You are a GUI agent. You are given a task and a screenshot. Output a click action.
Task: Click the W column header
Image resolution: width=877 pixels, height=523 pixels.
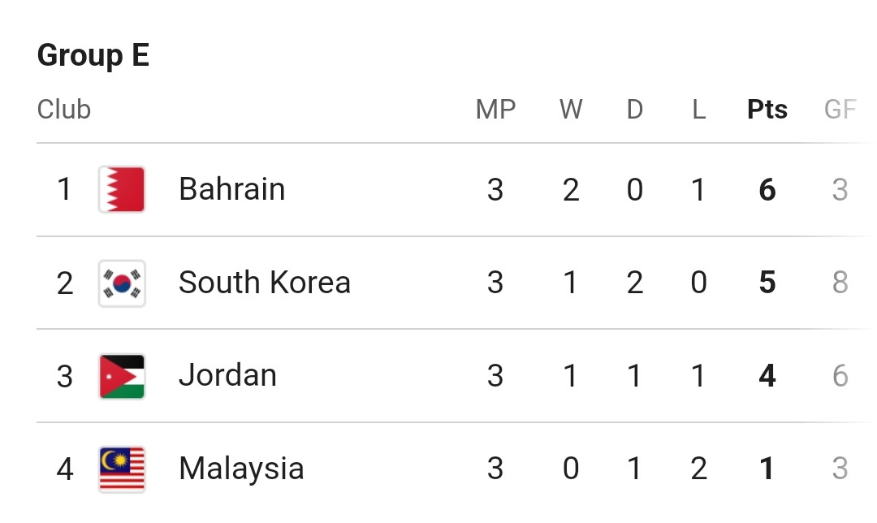click(x=571, y=109)
